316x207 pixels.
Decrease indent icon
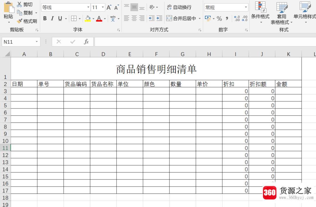(152, 18)
